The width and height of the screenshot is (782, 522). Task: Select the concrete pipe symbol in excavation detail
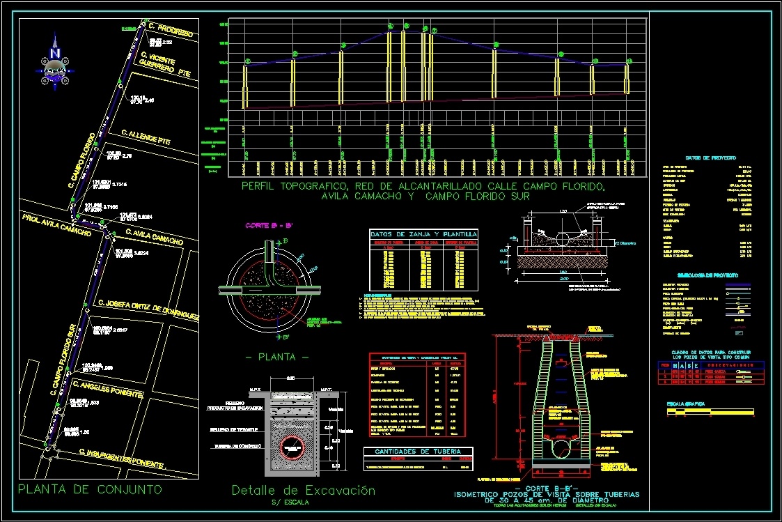(294, 446)
